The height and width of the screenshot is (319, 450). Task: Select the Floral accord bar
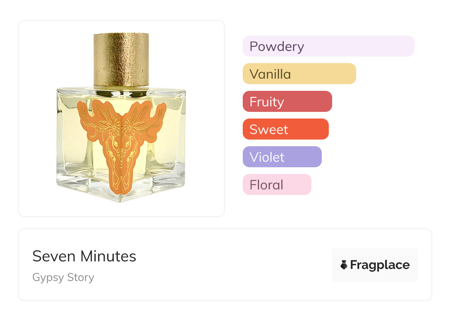pos(277,185)
